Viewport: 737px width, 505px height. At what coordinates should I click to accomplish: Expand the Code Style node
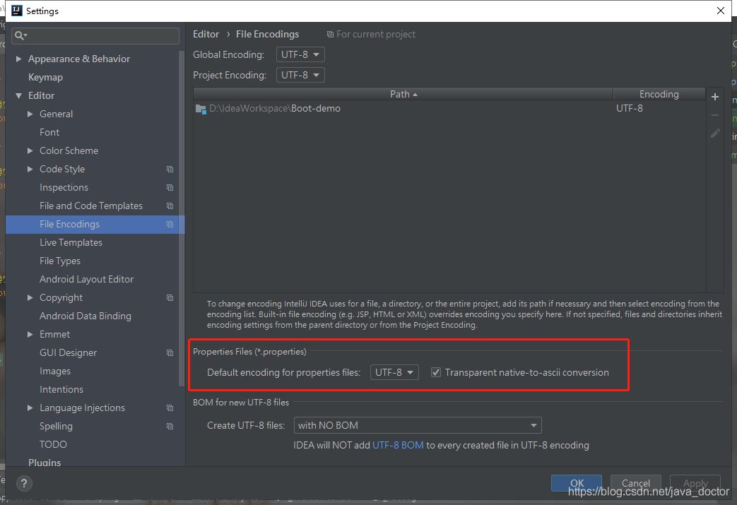click(x=30, y=169)
